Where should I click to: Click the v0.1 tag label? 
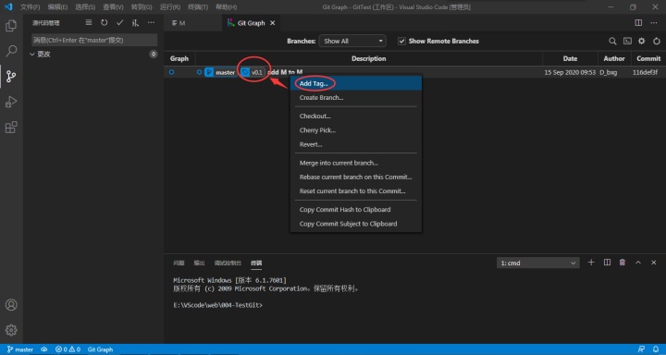pyautogui.click(x=253, y=73)
